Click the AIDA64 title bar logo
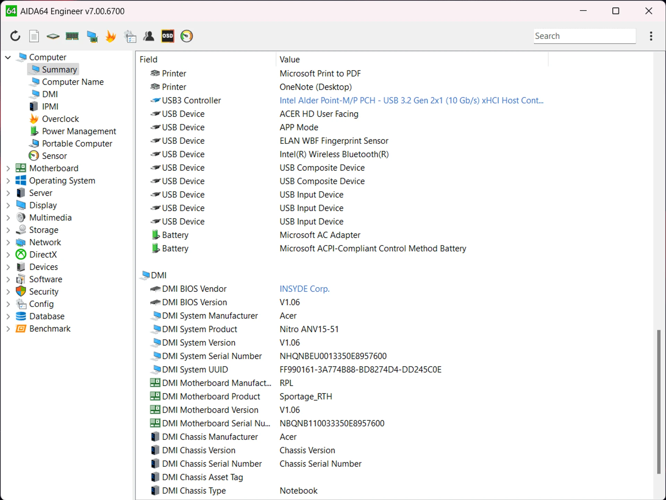 (x=11, y=11)
